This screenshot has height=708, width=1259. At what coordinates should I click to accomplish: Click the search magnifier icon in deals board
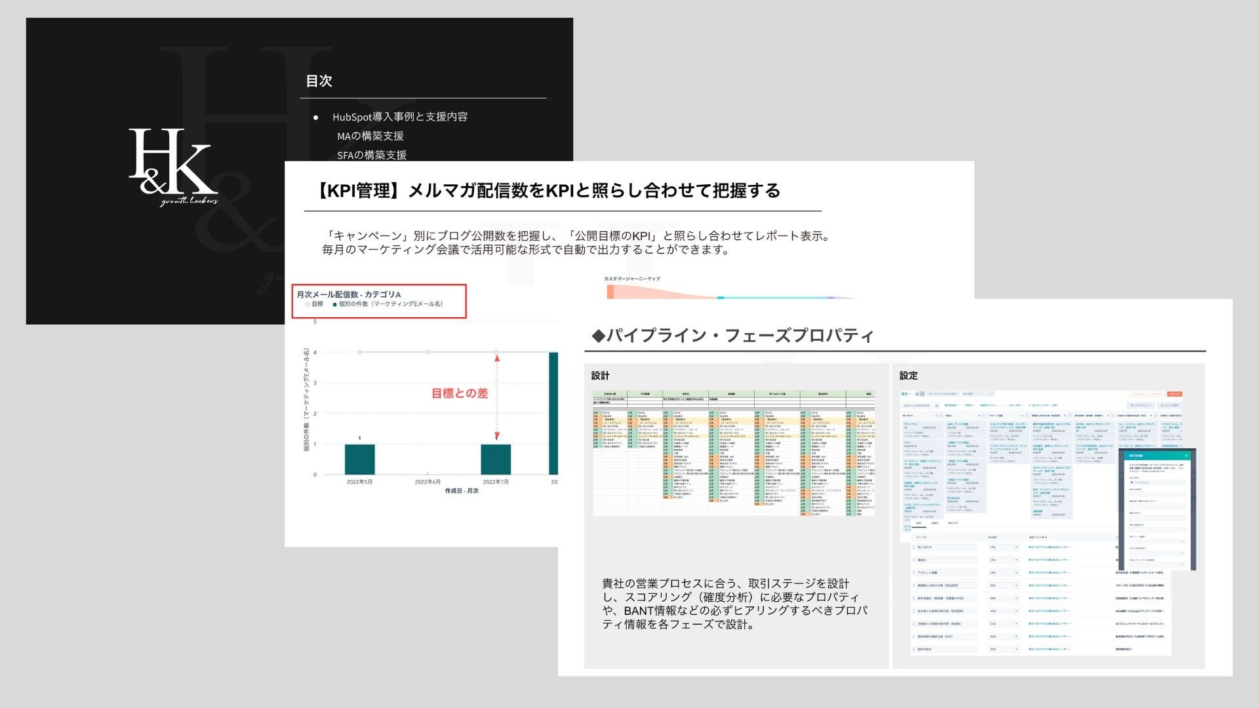[x=937, y=406]
